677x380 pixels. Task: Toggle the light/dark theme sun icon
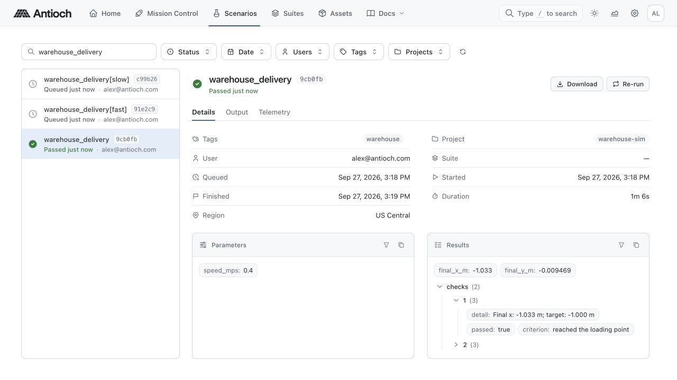tap(594, 13)
